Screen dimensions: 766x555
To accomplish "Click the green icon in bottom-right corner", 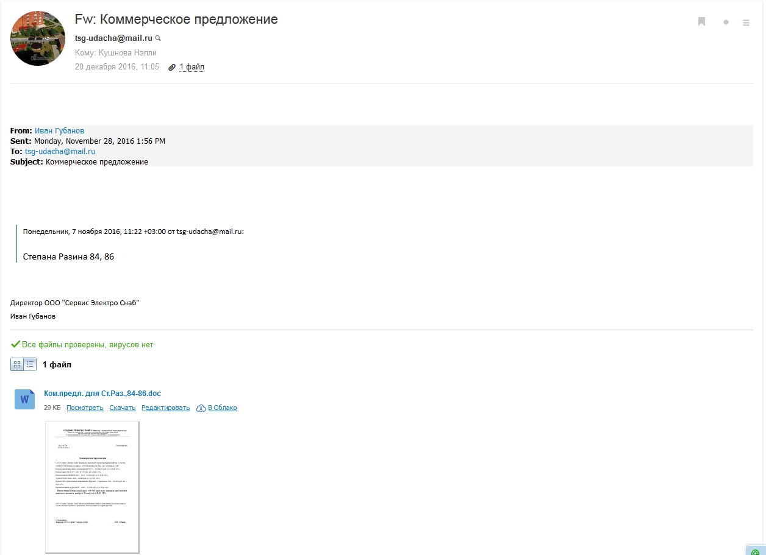I will (x=756, y=551).
